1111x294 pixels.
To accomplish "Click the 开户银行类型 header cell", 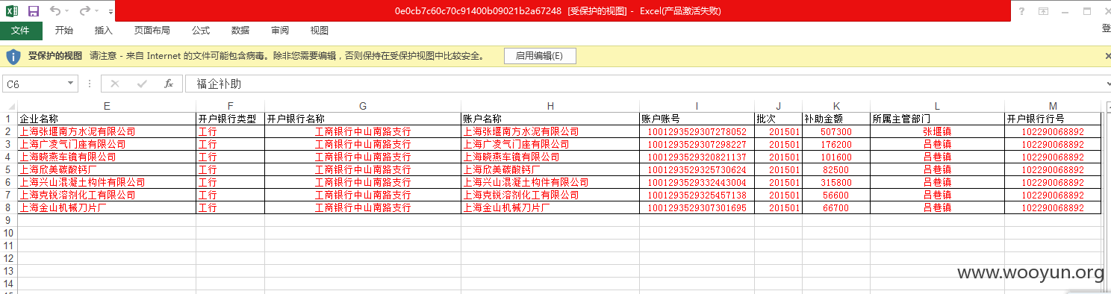I will click(x=230, y=119).
